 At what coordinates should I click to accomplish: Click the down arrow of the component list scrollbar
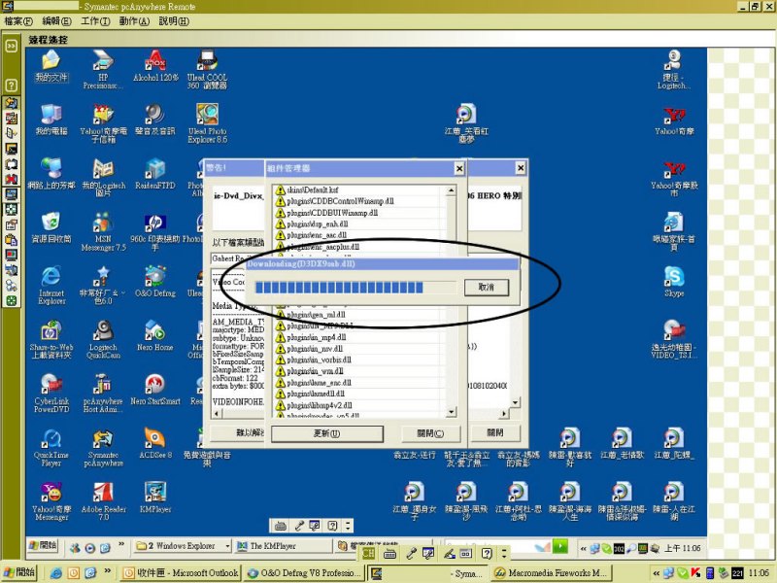click(x=451, y=411)
